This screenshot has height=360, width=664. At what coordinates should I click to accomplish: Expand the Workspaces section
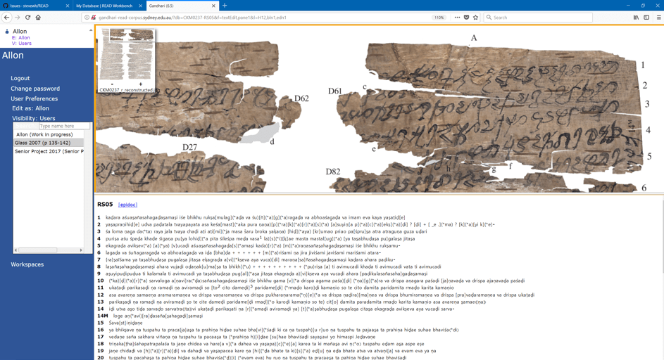[x=27, y=264]
